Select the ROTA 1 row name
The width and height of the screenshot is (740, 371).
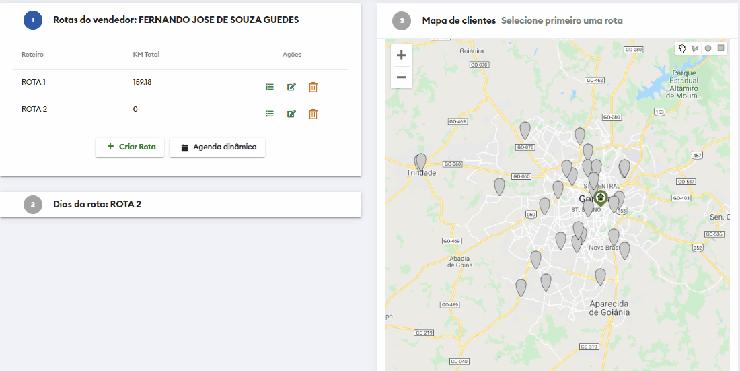click(34, 82)
